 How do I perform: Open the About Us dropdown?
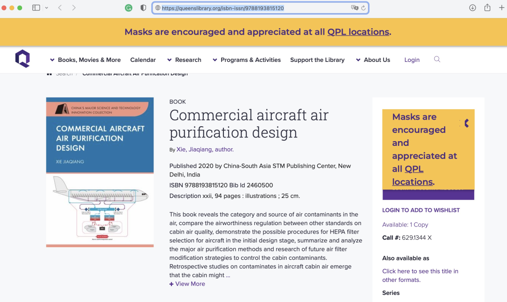click(x=373, y=60)
